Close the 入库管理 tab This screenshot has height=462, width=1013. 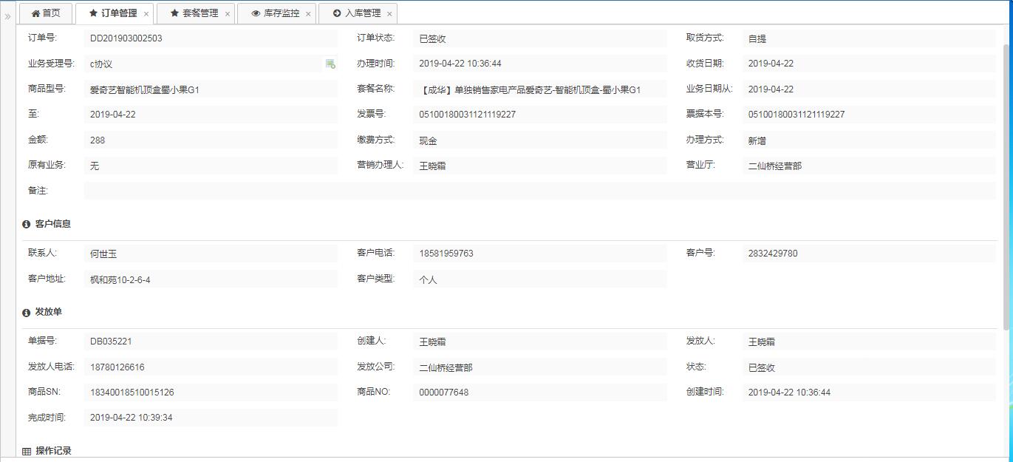click(x=389, y=14)
